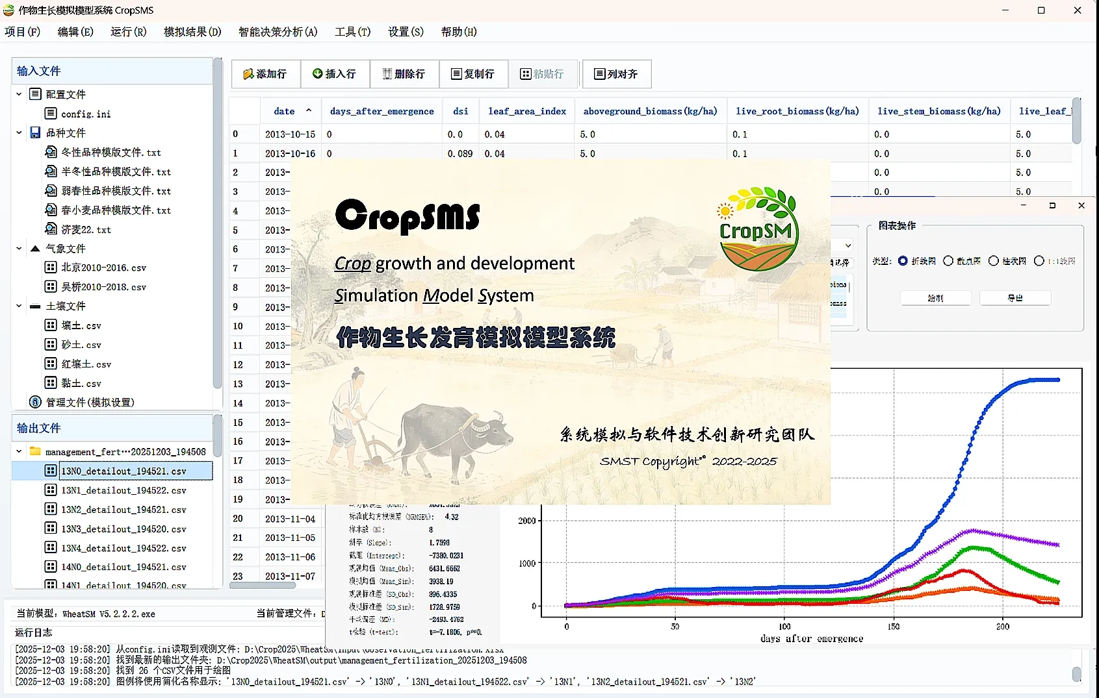Image resolution: width=1099 pixels, height=698 pixels.
Task: Click the 管理文件(模拟设置) icon
Action: pyautogui.click(x=36, y=402)
